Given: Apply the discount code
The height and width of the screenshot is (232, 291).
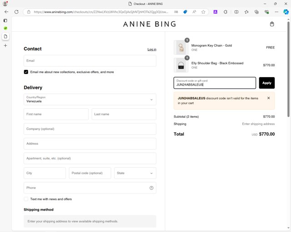Looking at the screenshot, I should click(267, 83).
